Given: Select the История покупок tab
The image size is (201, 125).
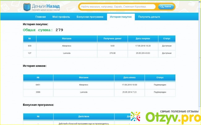Looking at the screenshot, I should coord(121,17).
